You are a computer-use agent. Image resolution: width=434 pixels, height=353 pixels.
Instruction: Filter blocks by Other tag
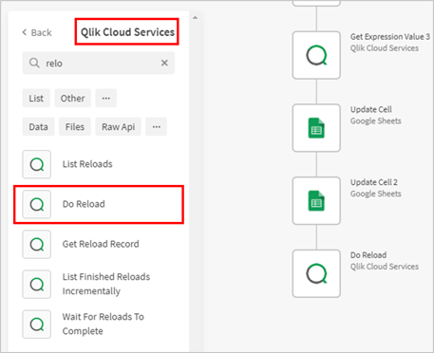72,98
